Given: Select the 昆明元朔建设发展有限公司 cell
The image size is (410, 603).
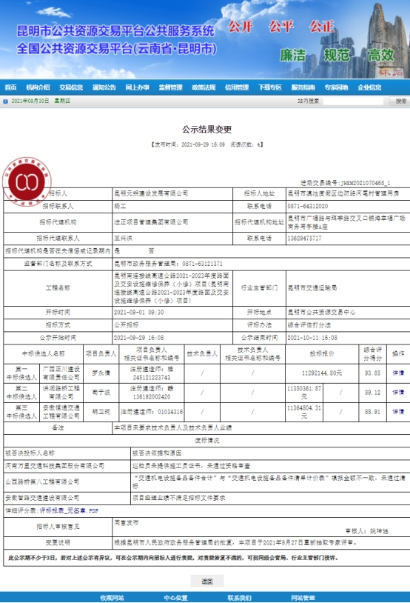Looking at the screenshot, I should pos(172,193).
